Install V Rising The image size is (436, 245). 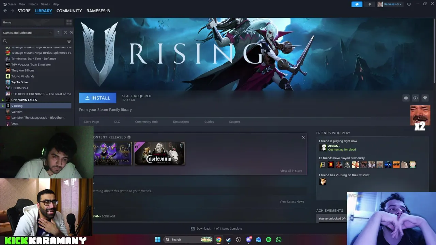click(97, 98)
